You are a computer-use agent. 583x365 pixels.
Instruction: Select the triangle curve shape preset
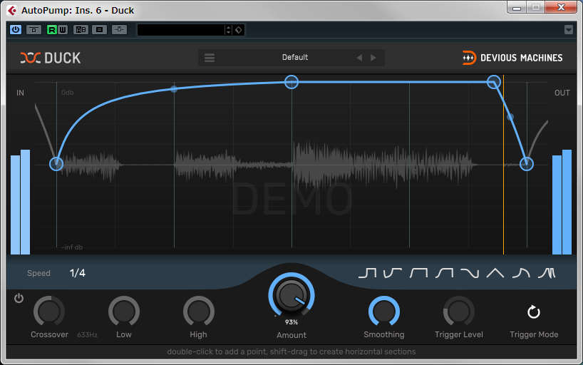495,273
